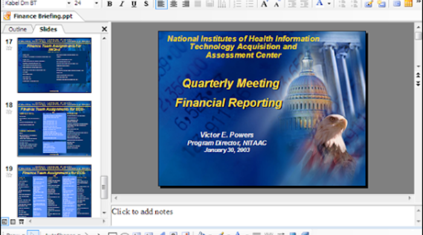Image resolution: width=423 pixels, height=235 pixels.
Task: Toggle Underline formatting
Action: 134,4
